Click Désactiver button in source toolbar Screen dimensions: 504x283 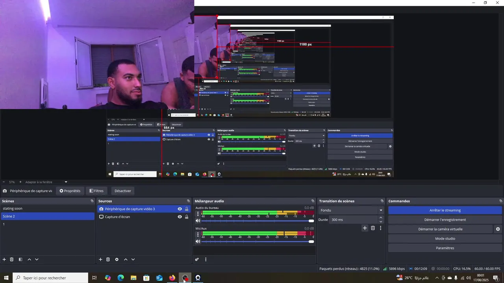tap(123, 191)
